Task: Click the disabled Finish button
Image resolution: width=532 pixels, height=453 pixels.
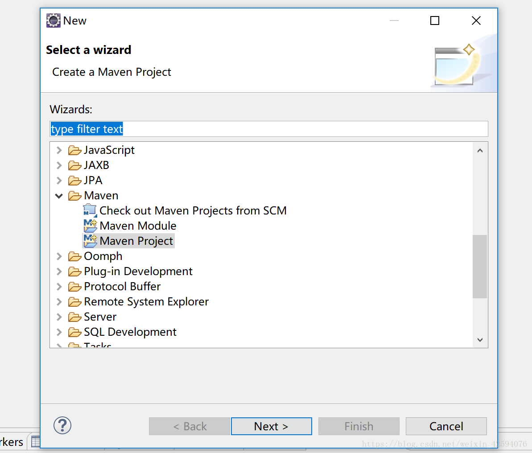Action: pos(359,426)
